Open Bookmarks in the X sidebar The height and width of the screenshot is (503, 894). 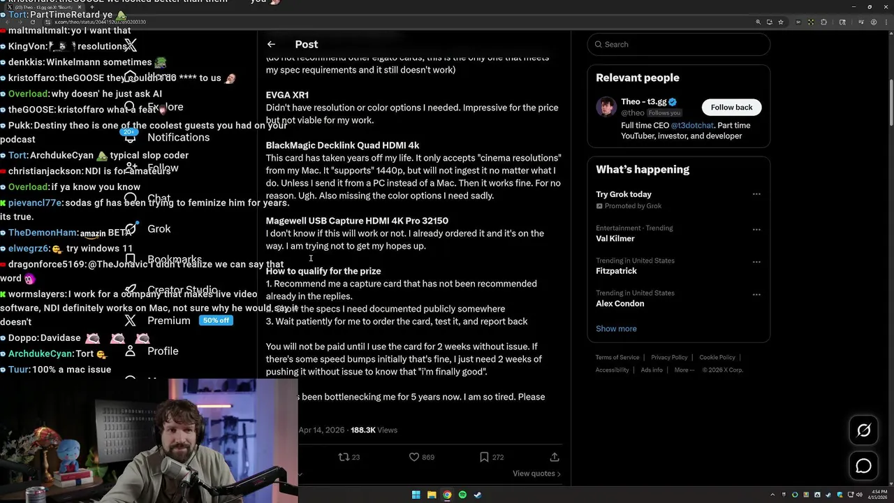[163, 259]
